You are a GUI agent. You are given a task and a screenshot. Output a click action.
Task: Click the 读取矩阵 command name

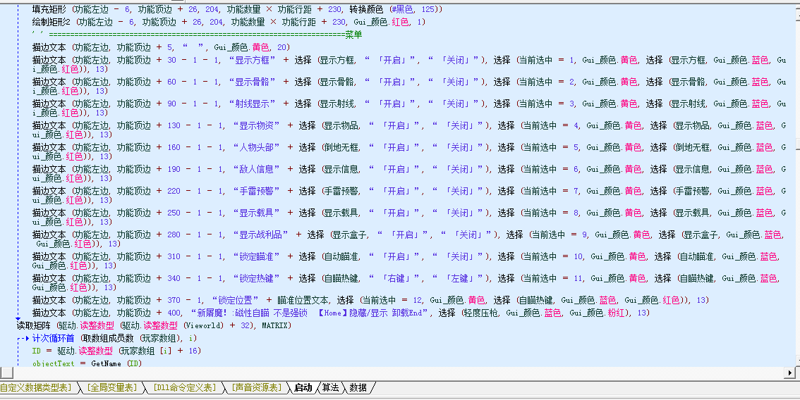(35, 326)
